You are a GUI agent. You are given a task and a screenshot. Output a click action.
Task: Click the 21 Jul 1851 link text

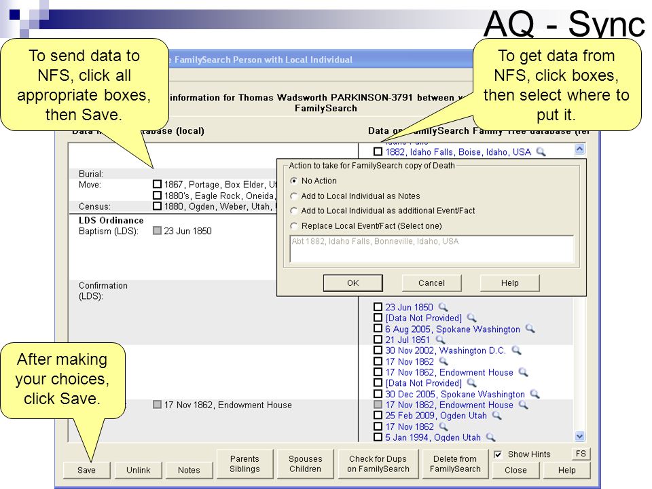(x=407, y=340)
